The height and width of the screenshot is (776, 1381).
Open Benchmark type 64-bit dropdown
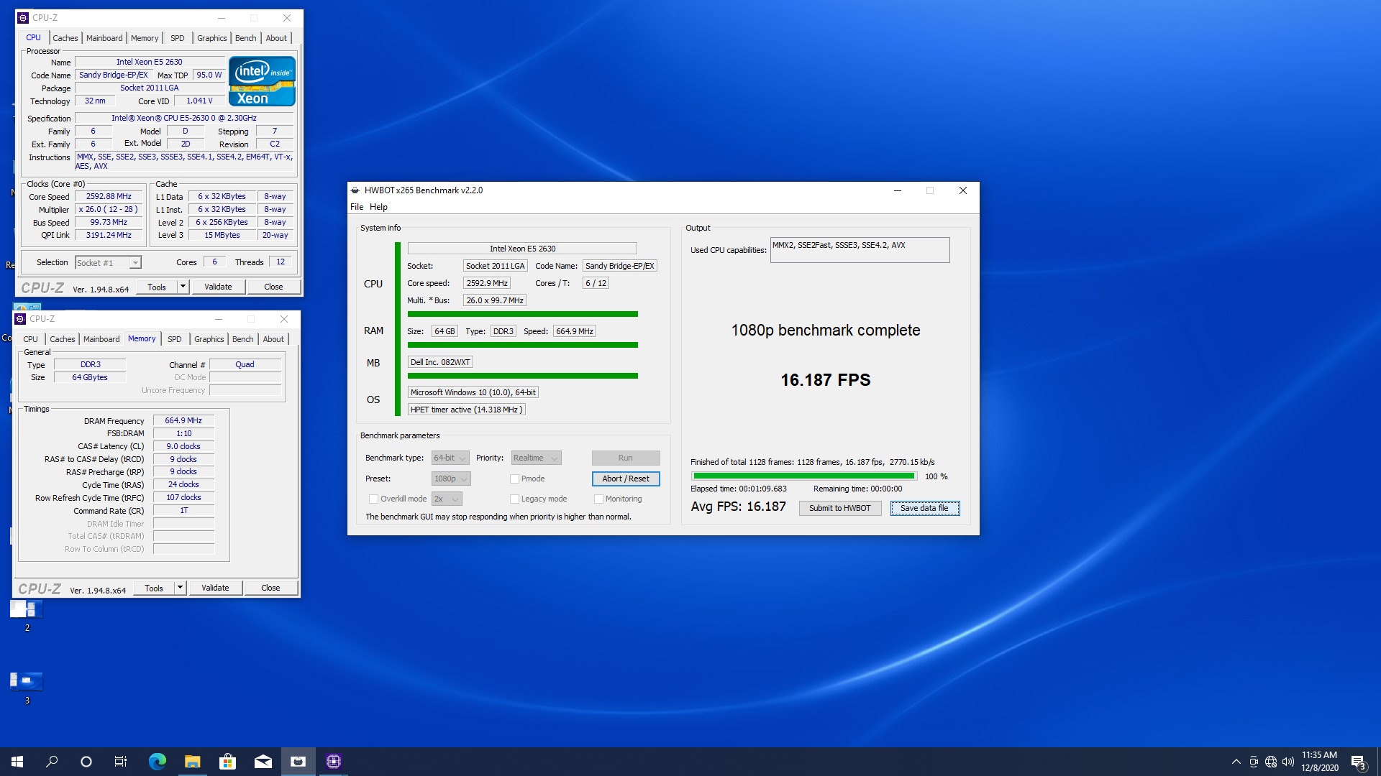click(450, 458)
